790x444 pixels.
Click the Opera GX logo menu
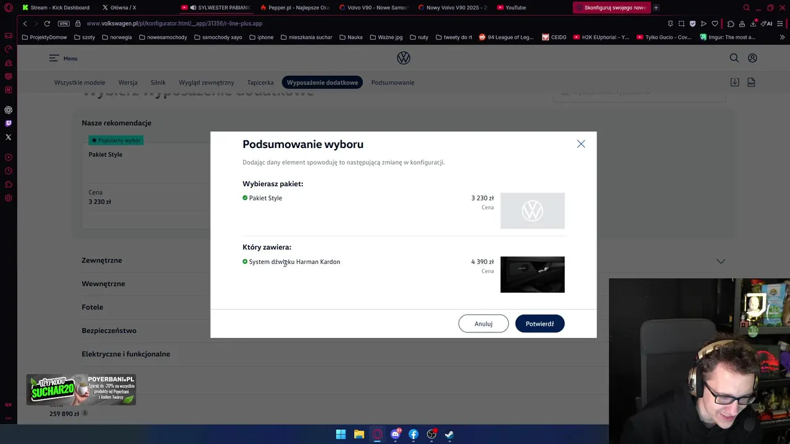(8, 8)
